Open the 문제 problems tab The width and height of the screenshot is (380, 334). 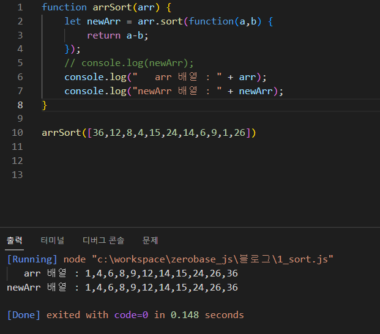click(150, 240)
